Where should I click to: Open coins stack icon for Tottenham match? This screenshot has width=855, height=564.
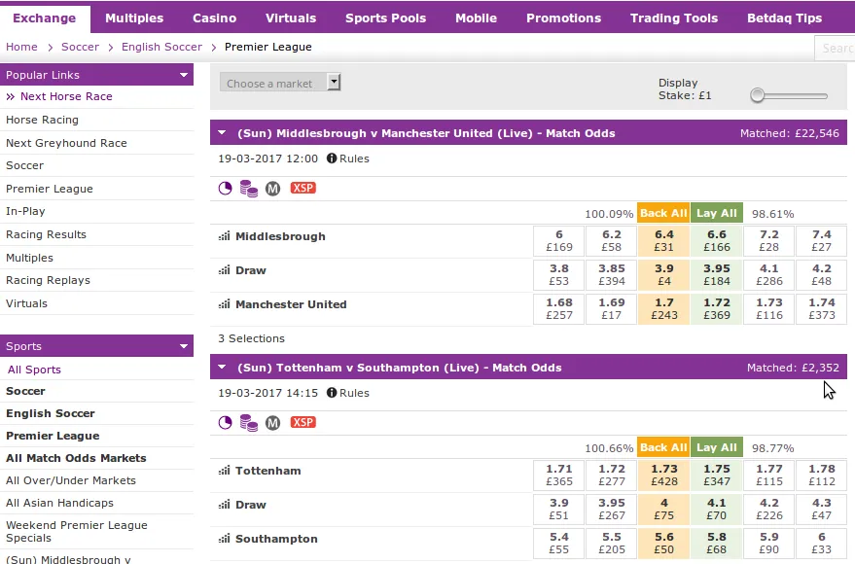tap(249, 423)
